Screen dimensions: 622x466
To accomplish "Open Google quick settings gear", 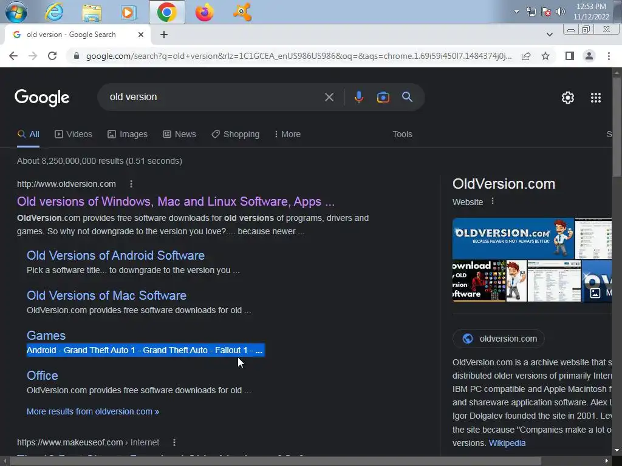I will pyautogui.click(x=568, y=98).
